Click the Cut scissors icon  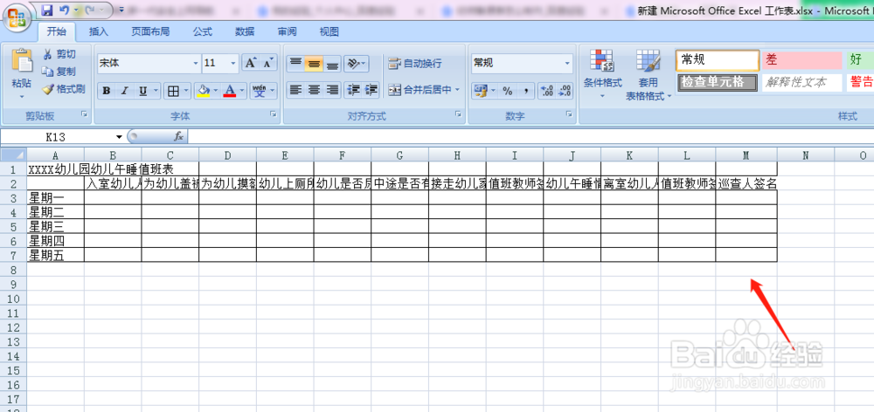48,54
